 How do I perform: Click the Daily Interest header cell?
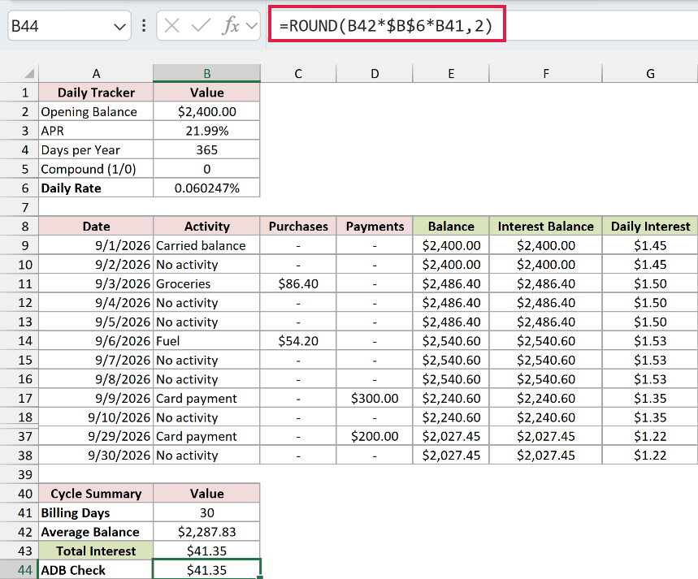(x=650, y=227)
